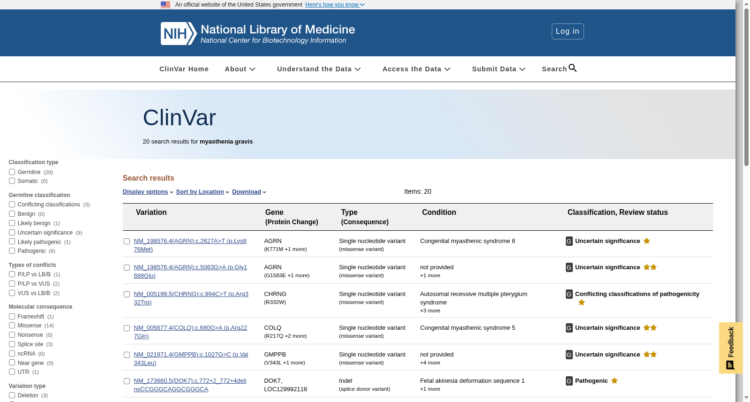750x402 pixels.
Task: Select the CHRNG variant row checkbox
Action: pos(127,295)
